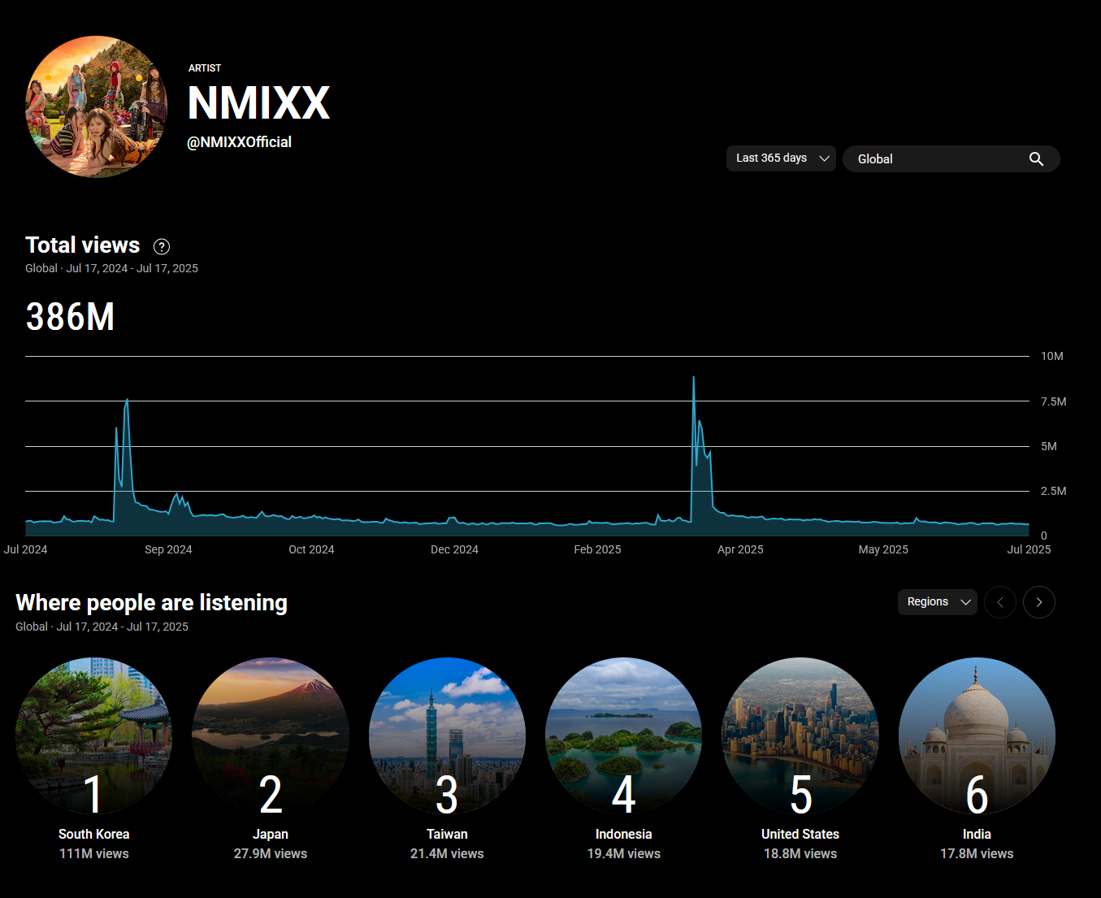Screen dimensions: 1101x898
Task: Click the Total views heading
Action: (83, 245)
